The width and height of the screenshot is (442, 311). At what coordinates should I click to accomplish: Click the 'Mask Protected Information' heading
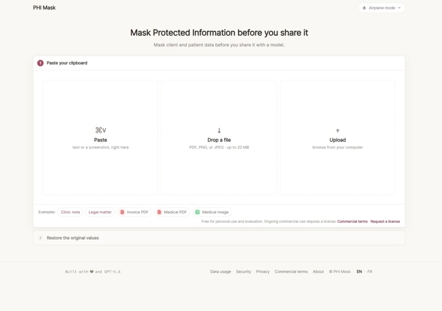pos(219,33)
